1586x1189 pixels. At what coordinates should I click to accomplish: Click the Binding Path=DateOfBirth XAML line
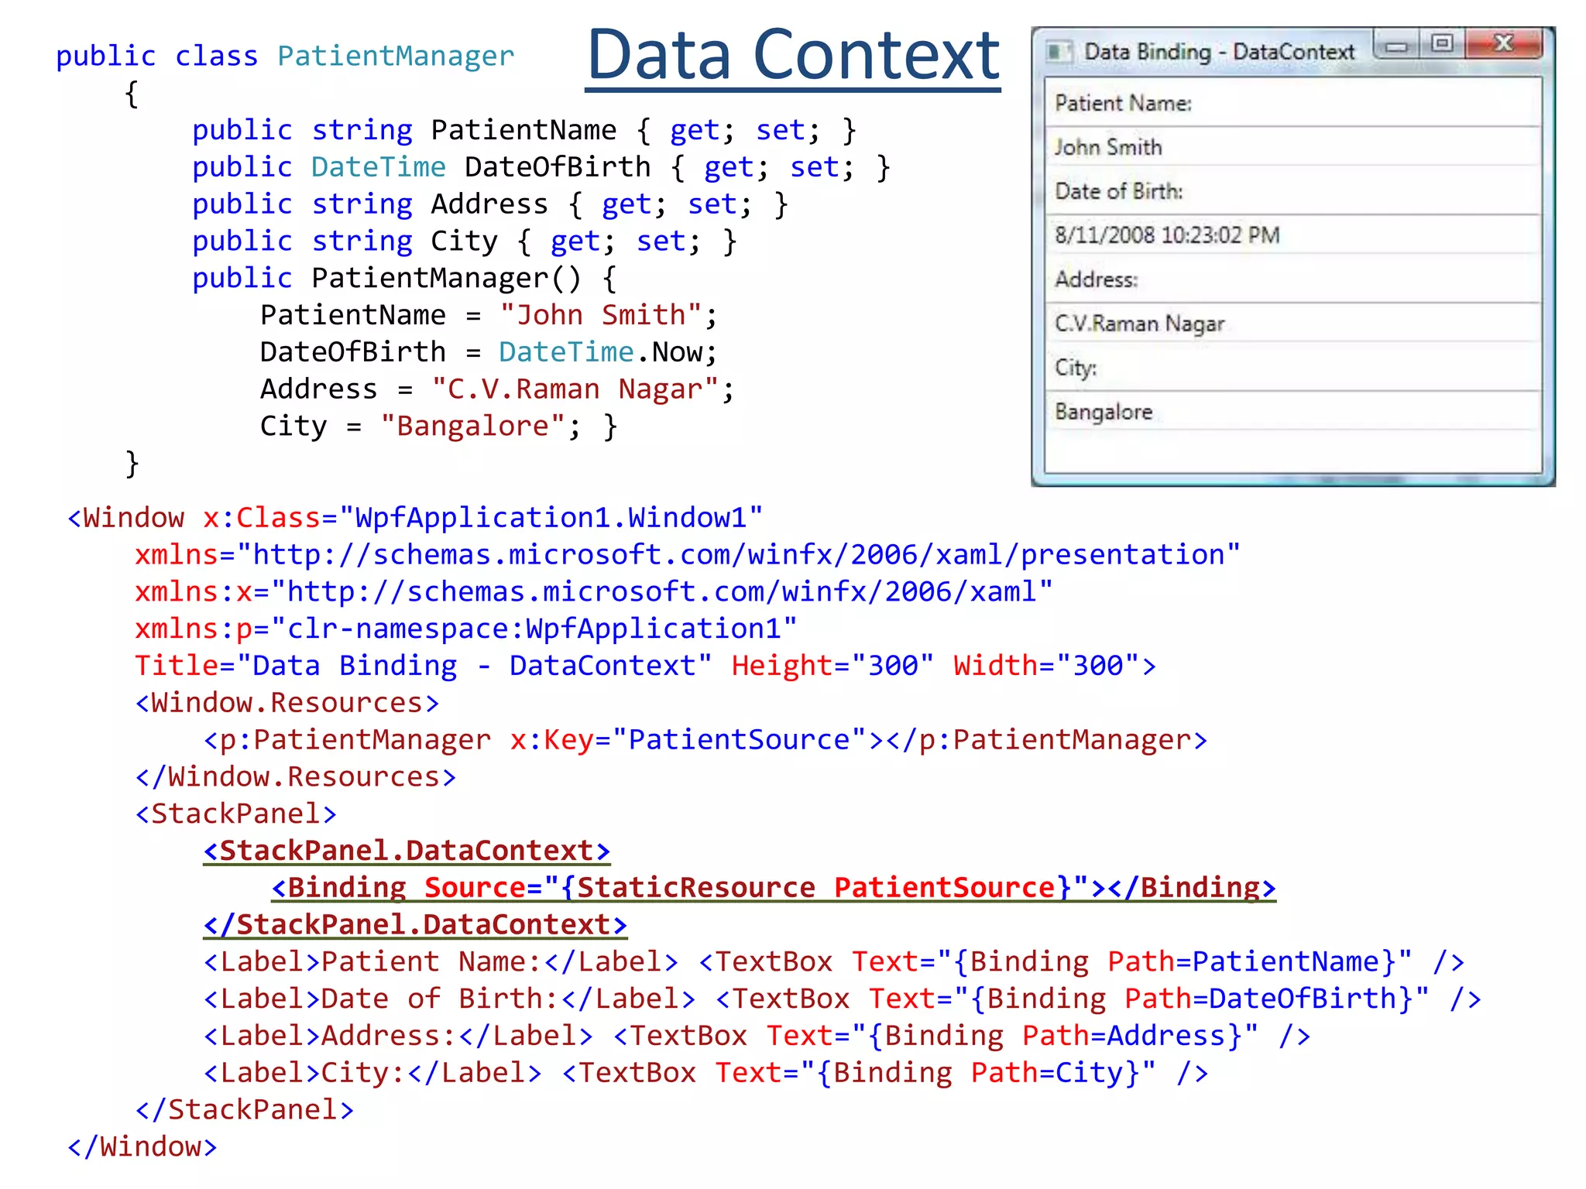coord(843,999)
